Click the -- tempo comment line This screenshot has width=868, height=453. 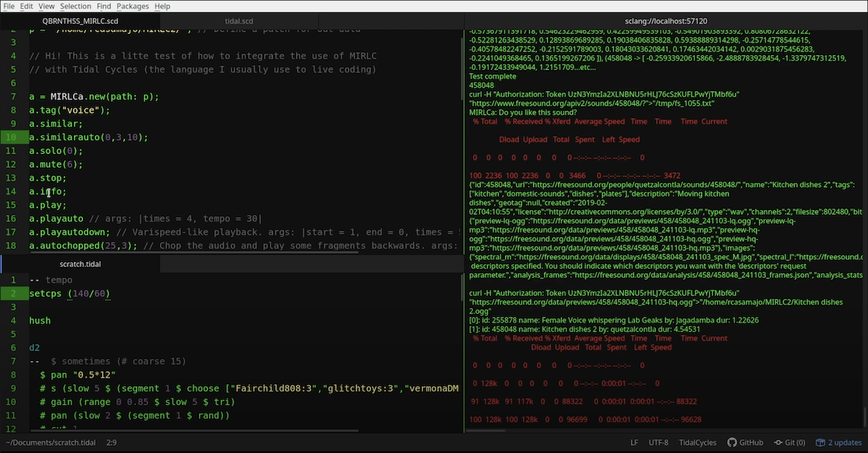(x=51, y=279)
